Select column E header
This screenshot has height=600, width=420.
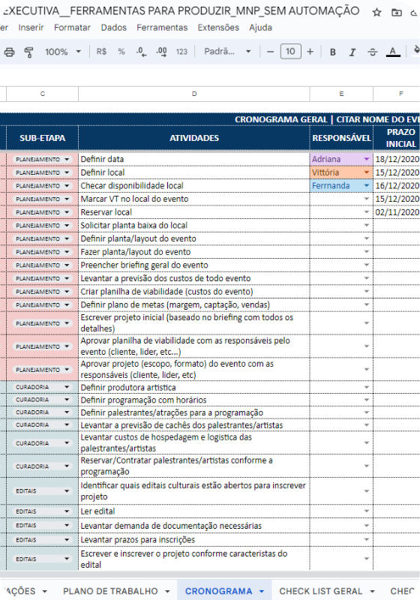pos(341,94)
